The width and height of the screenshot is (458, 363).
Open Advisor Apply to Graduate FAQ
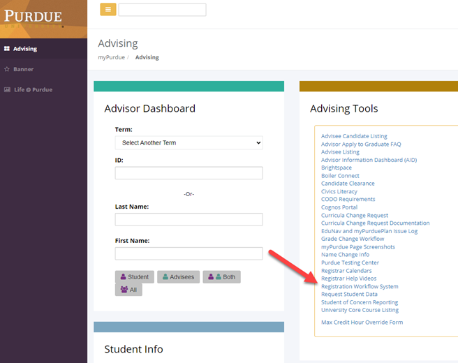[x=361, y=145]
